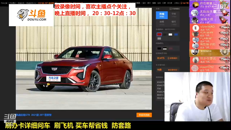Choose the black interior color swatch
This screenshot has height=130, width=231.
tap(159, 48)
